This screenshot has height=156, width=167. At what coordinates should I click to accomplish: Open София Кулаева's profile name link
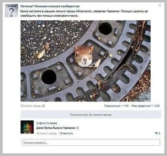click(x=47, y=123)
